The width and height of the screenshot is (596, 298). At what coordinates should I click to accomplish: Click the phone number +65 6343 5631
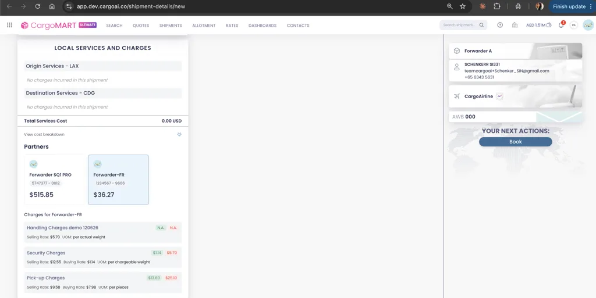pos(480,77)
